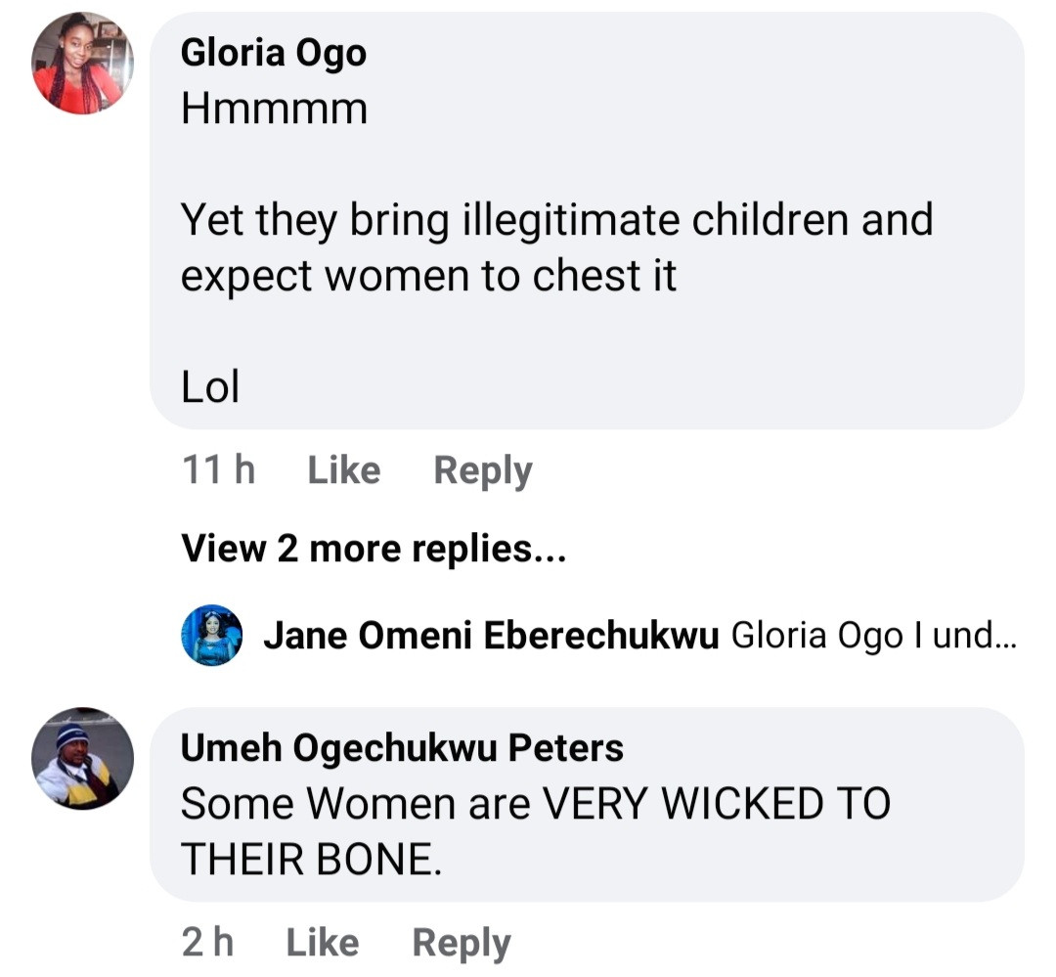
Task: Reply to Umeh Ogechukwu Peters' comment
Action: point(462,943)
